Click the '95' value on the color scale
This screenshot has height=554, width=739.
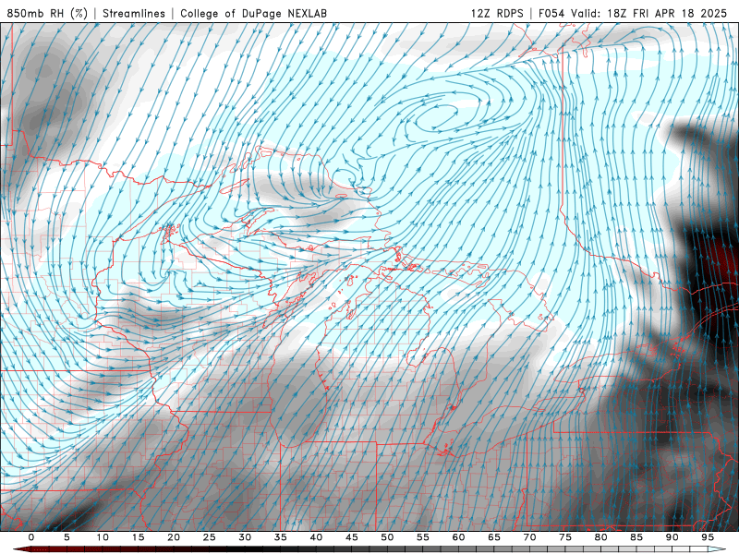click(707, 537)
